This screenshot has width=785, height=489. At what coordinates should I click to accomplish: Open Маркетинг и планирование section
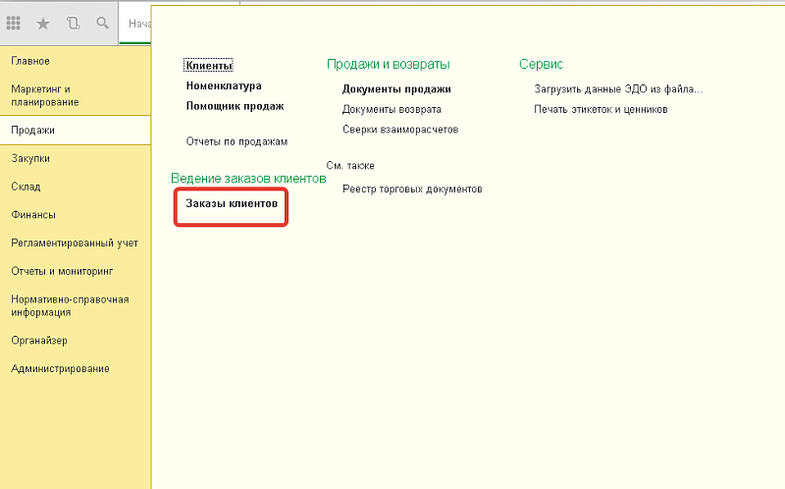click(x=45, y=95)
